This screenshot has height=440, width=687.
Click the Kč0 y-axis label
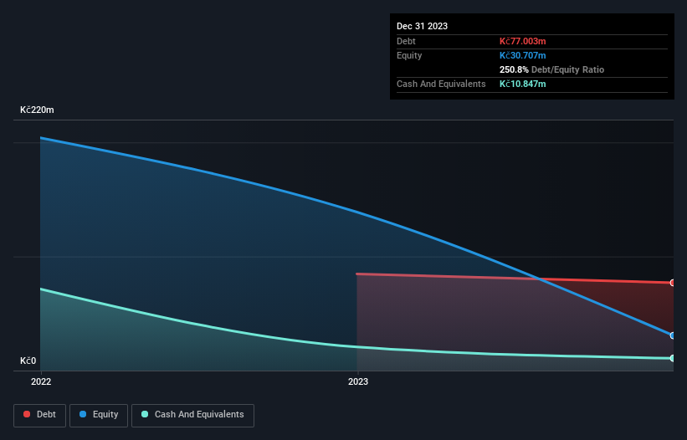point(28,361)
